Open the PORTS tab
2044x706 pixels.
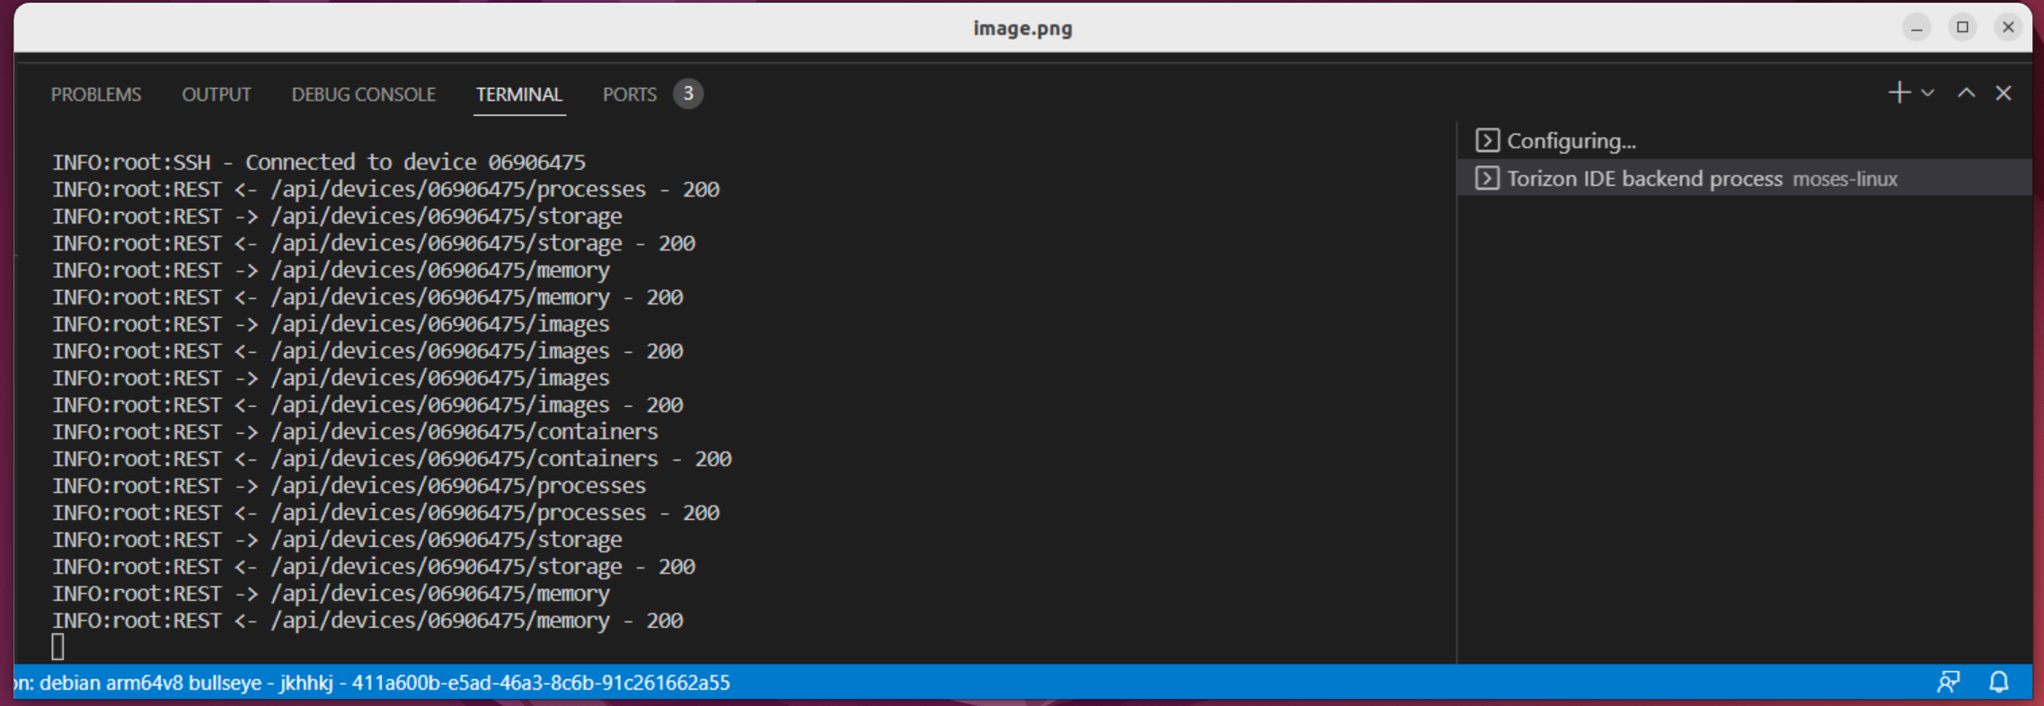[x=630, y=94]
